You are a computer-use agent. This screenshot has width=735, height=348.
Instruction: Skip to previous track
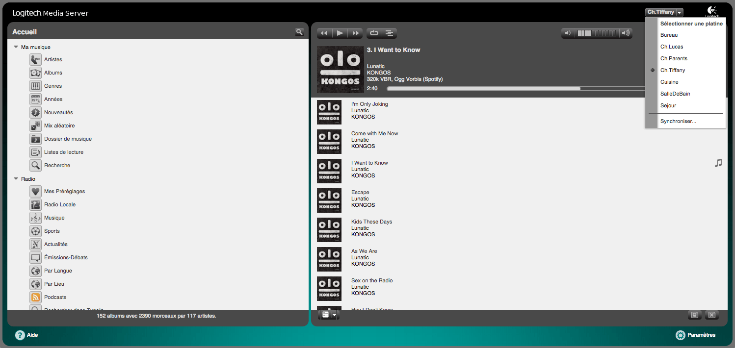click(x=324, y=33)
